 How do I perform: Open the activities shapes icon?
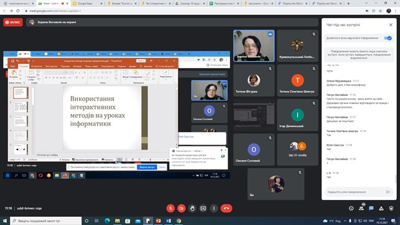pyautogui.click(x=381, y=208)
